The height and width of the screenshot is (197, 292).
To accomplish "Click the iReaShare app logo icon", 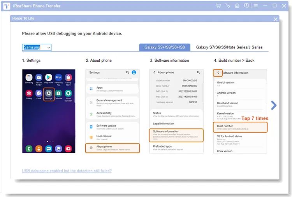I will (7, 6).
